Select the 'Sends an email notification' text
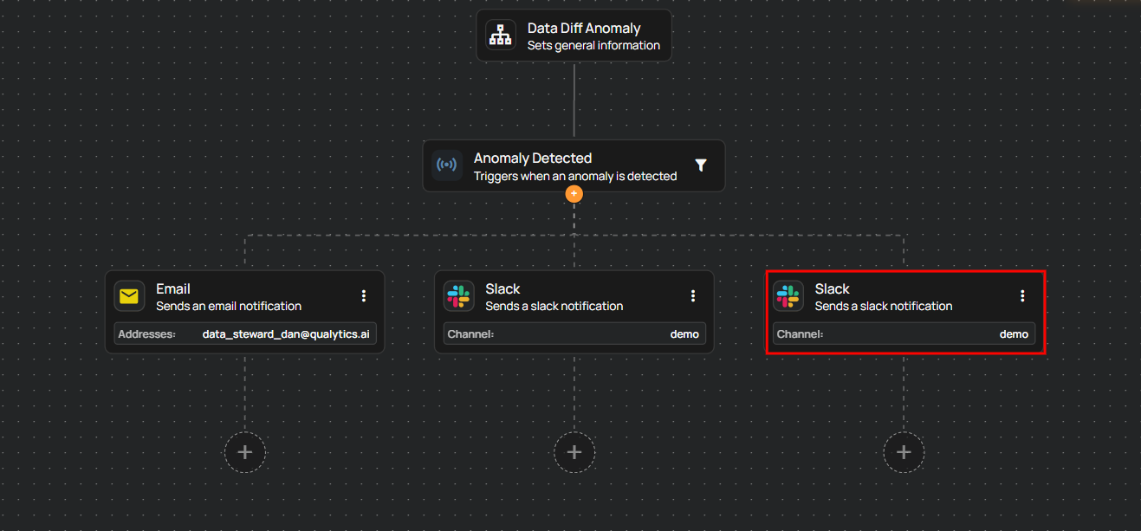1141x531 pixels. click(229, 306)
